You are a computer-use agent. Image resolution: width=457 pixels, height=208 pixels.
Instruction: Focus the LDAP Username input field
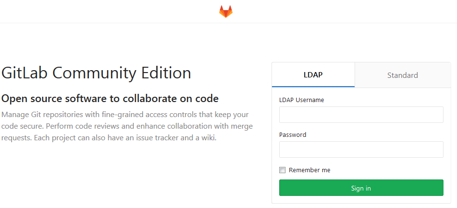click(x=361, y=115)
